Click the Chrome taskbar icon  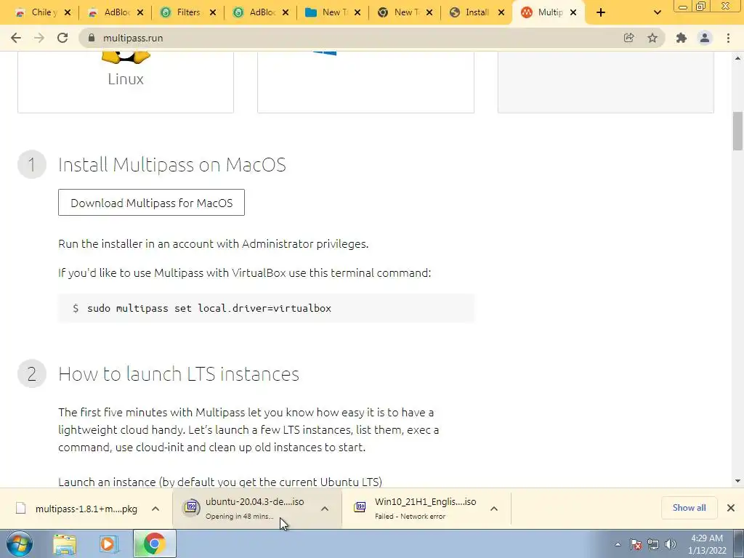154,544
